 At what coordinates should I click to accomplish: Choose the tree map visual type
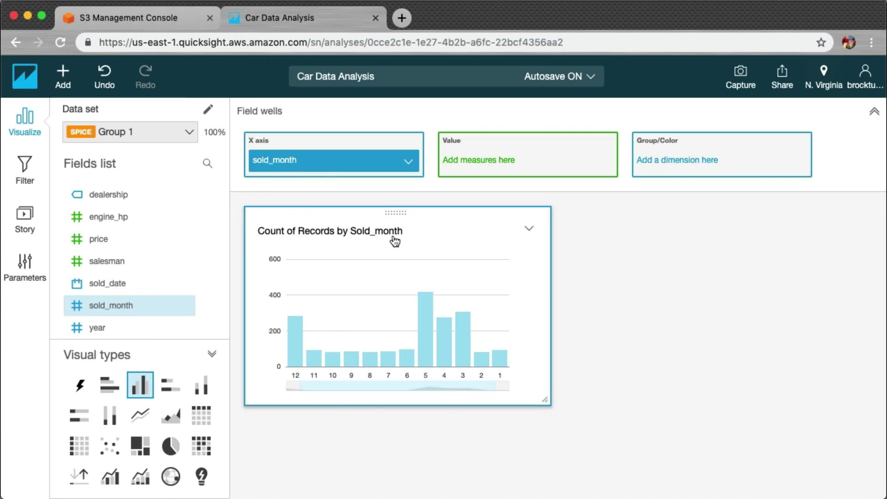140,446
